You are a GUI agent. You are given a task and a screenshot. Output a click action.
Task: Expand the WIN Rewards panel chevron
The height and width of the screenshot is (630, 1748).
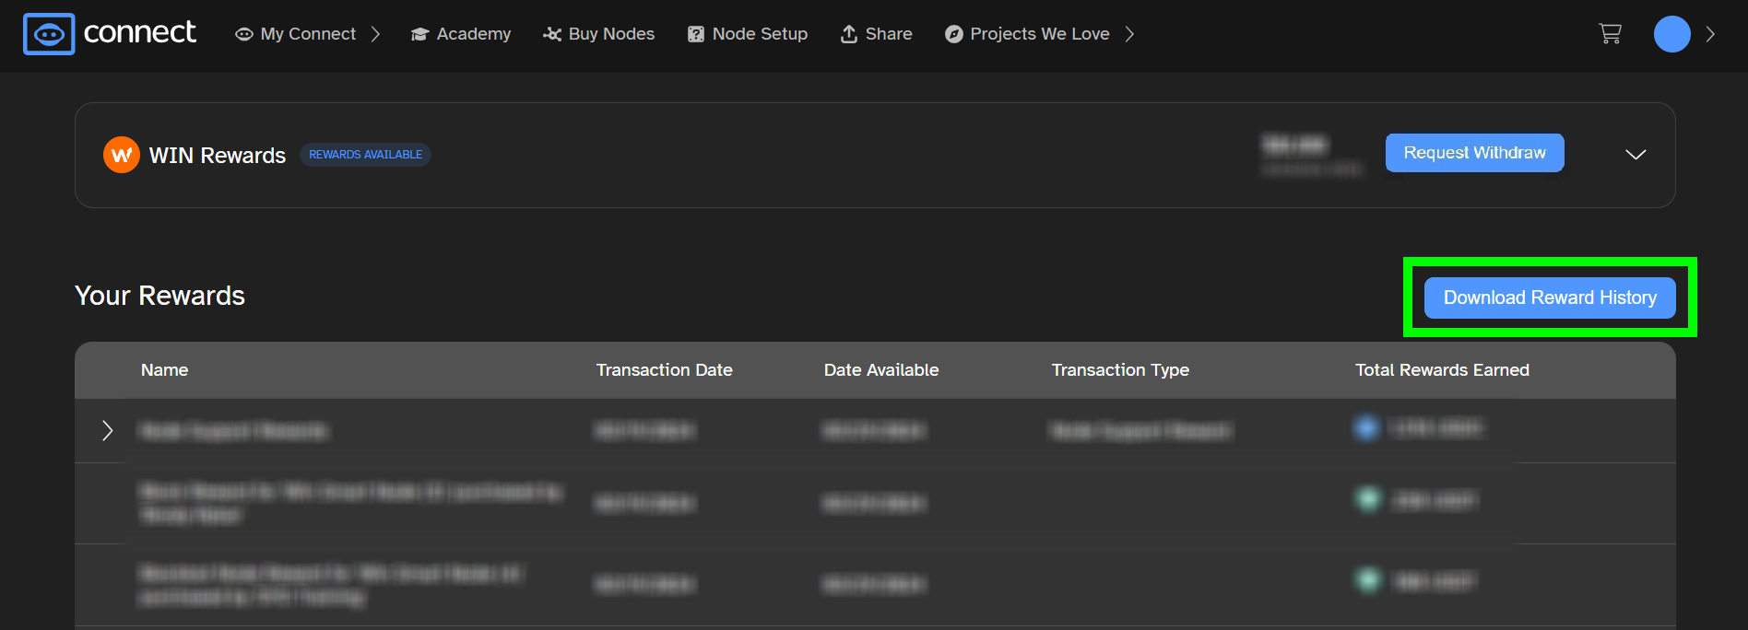pyautogui.click(x=1636, y=155)
